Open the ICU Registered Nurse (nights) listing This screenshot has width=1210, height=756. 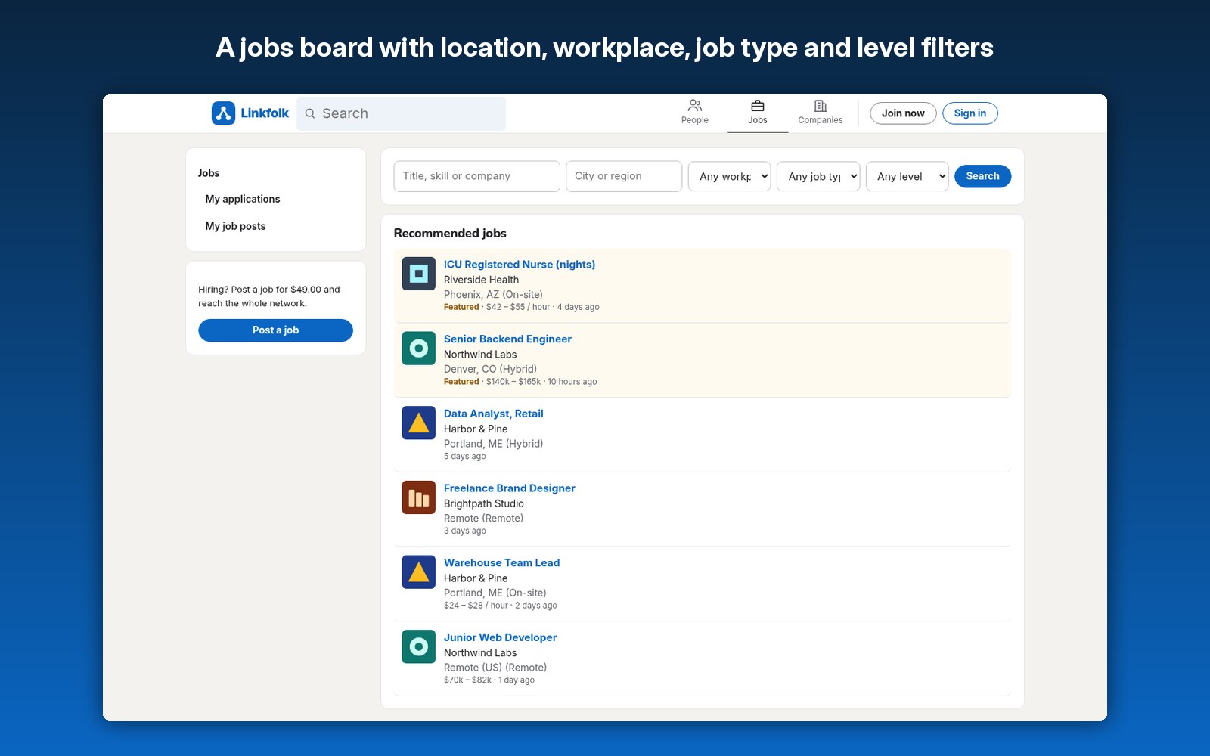520,265
